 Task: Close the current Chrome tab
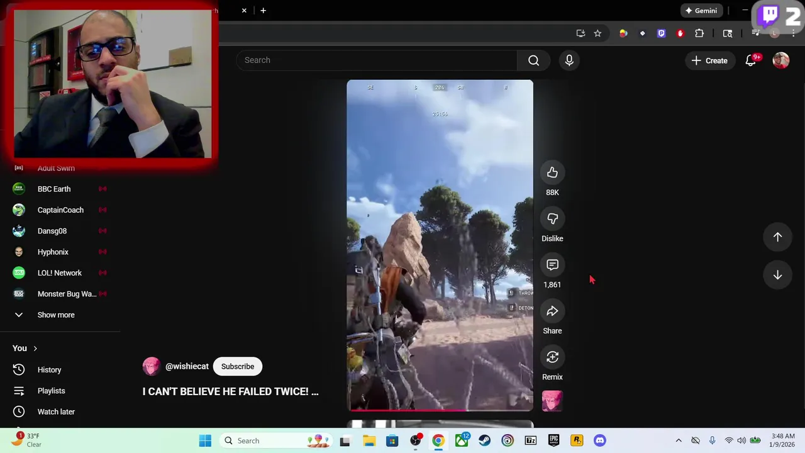coord(244,11)
